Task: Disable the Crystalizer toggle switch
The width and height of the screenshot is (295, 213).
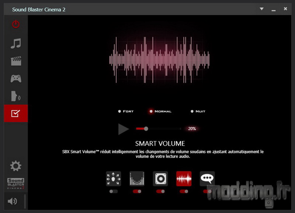Action: pyautogui.click(x=137, y=191)
